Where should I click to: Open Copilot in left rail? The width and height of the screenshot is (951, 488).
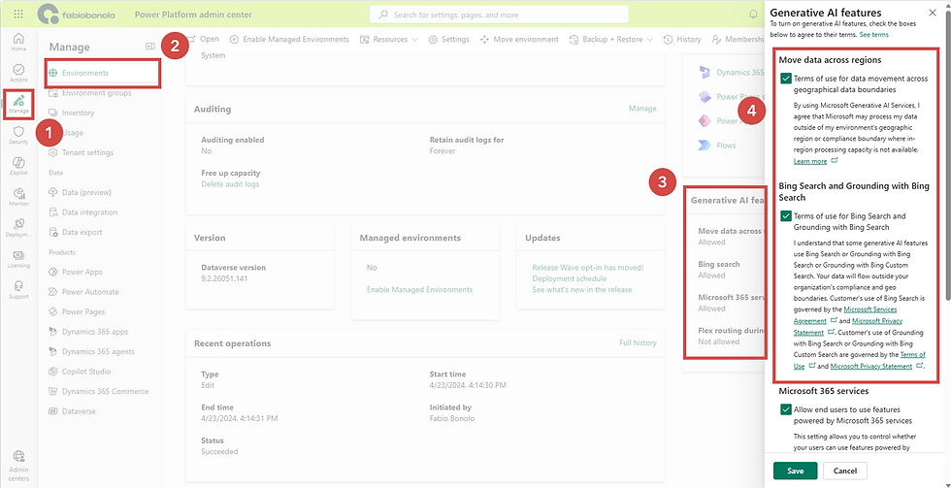coord(18,166)
